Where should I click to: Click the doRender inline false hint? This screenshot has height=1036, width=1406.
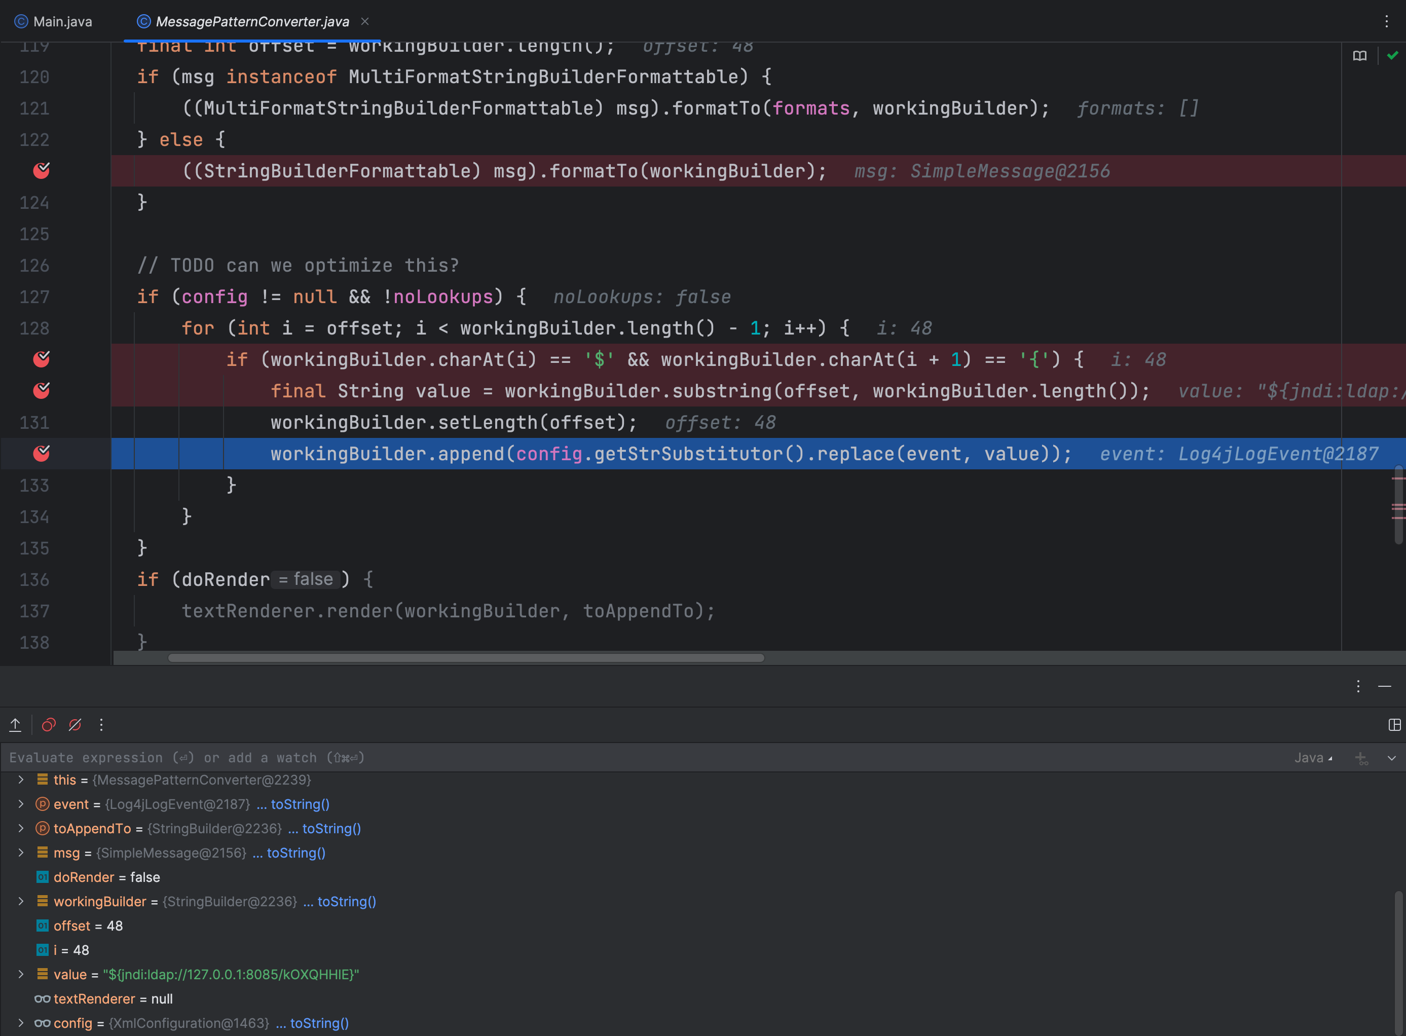pos(306,579)
